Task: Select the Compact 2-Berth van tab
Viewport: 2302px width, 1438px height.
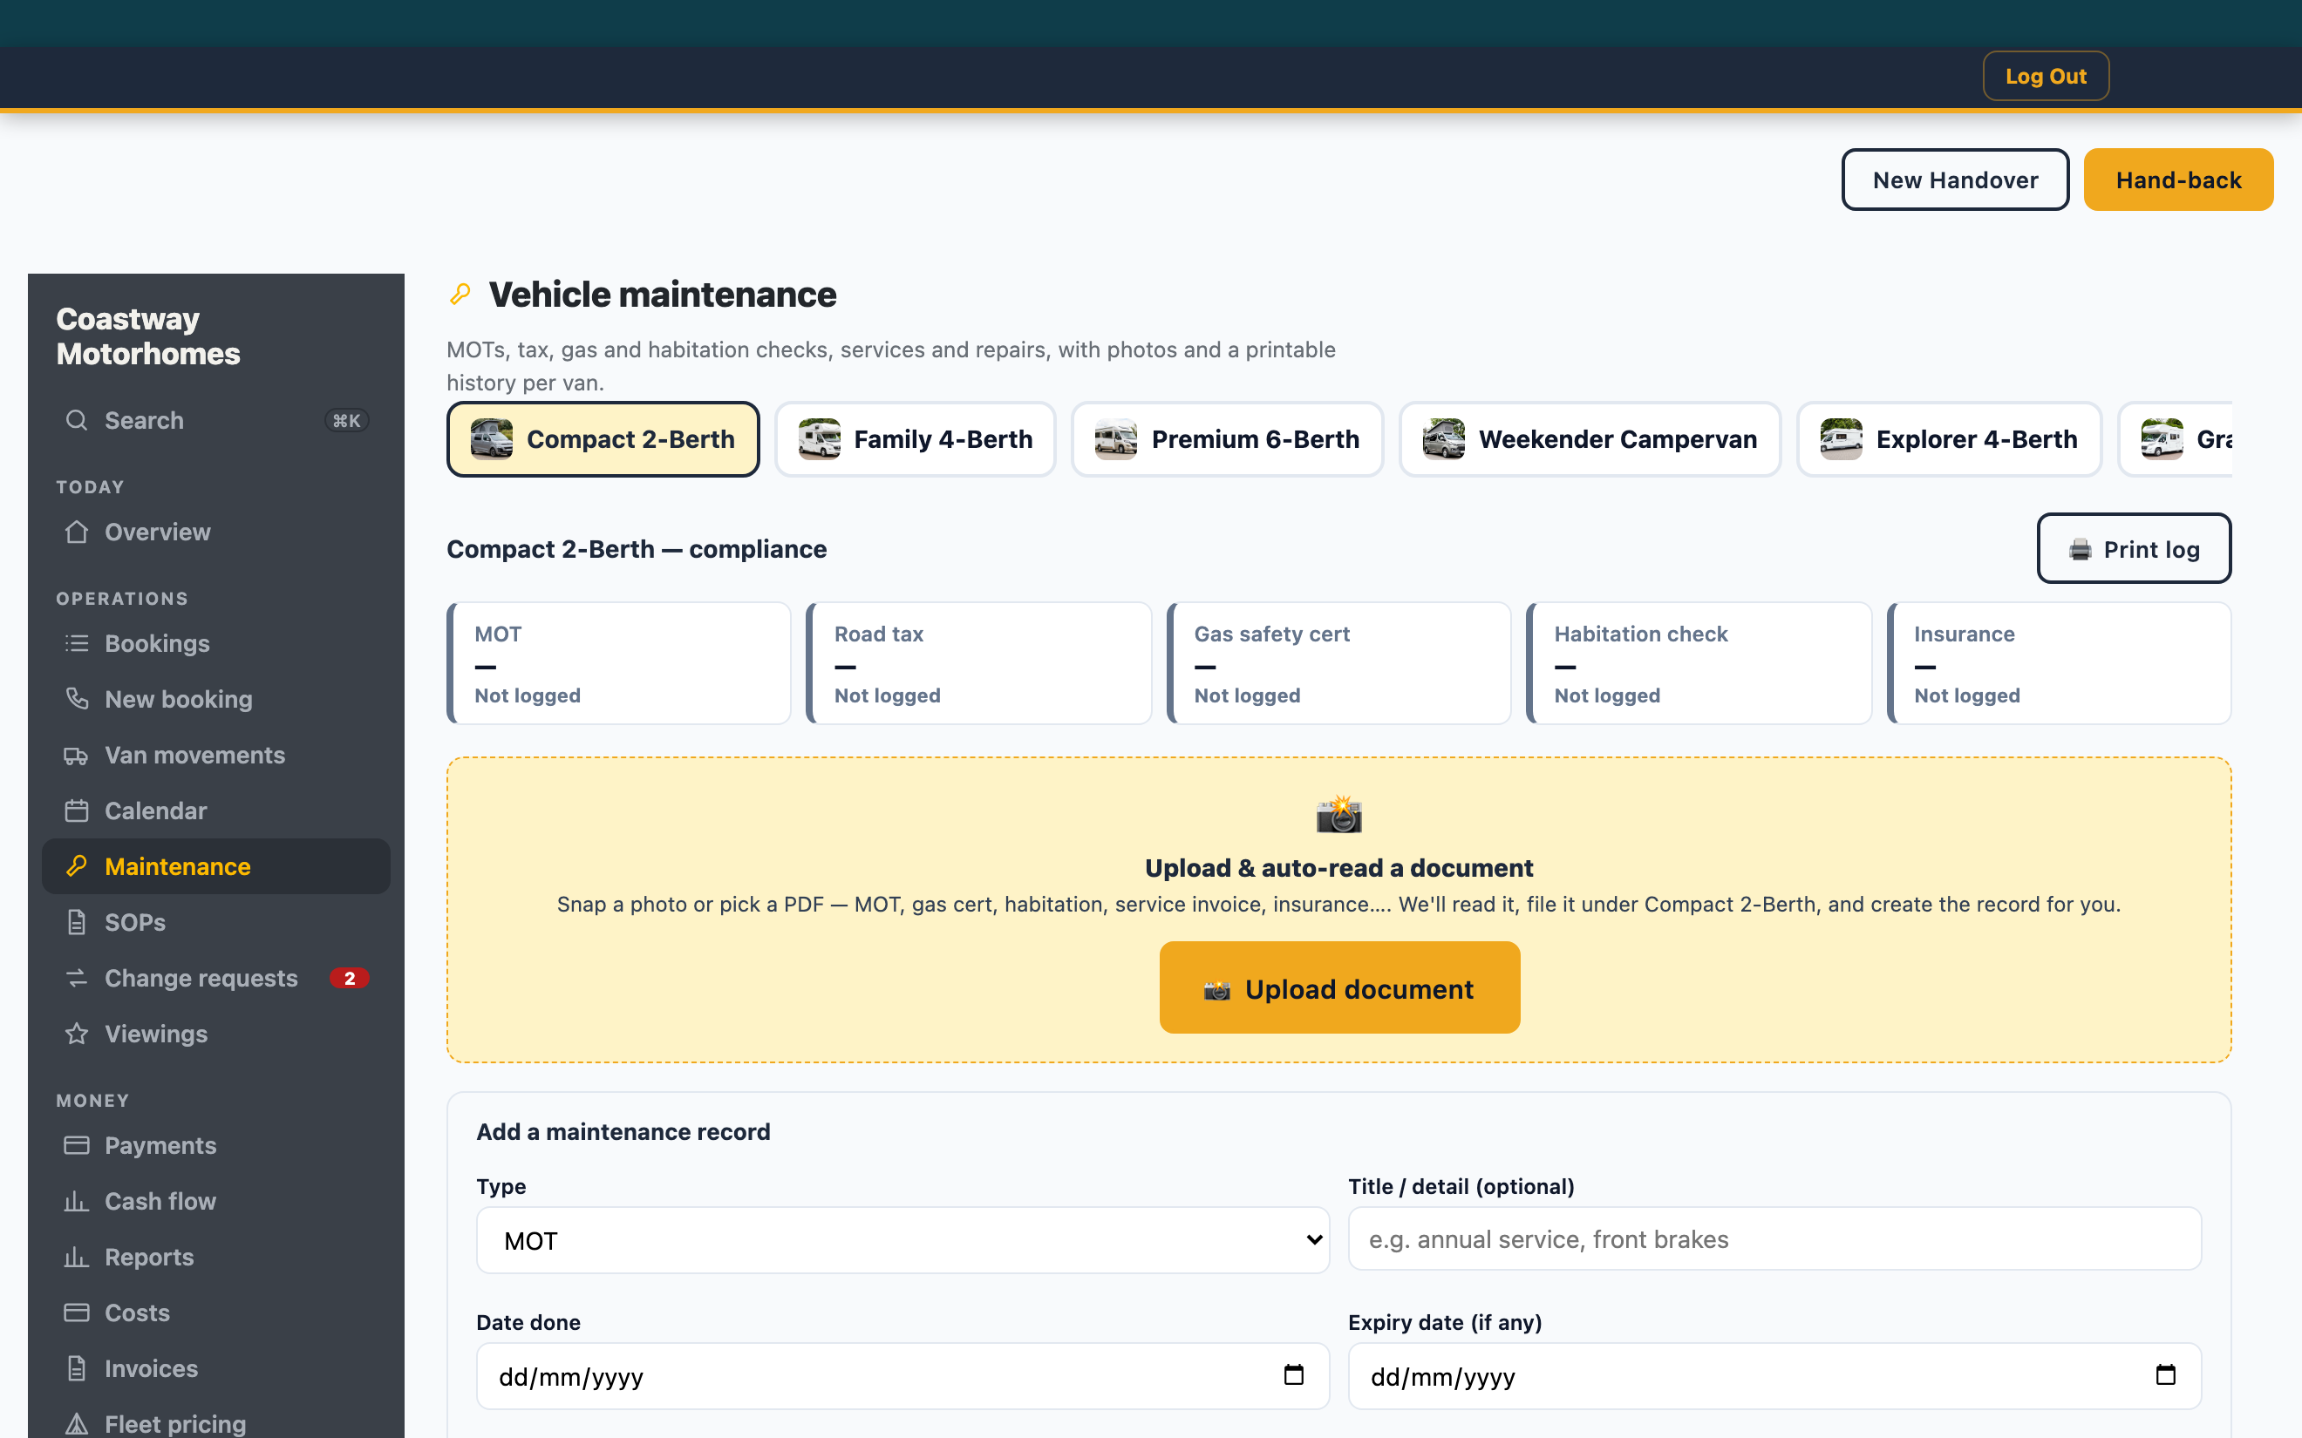Action: coord(603,439)
